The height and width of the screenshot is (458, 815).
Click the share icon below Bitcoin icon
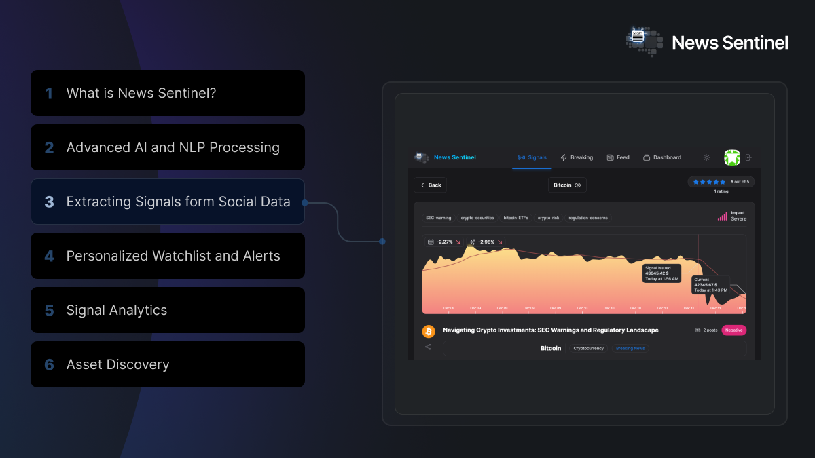[428, 347]
